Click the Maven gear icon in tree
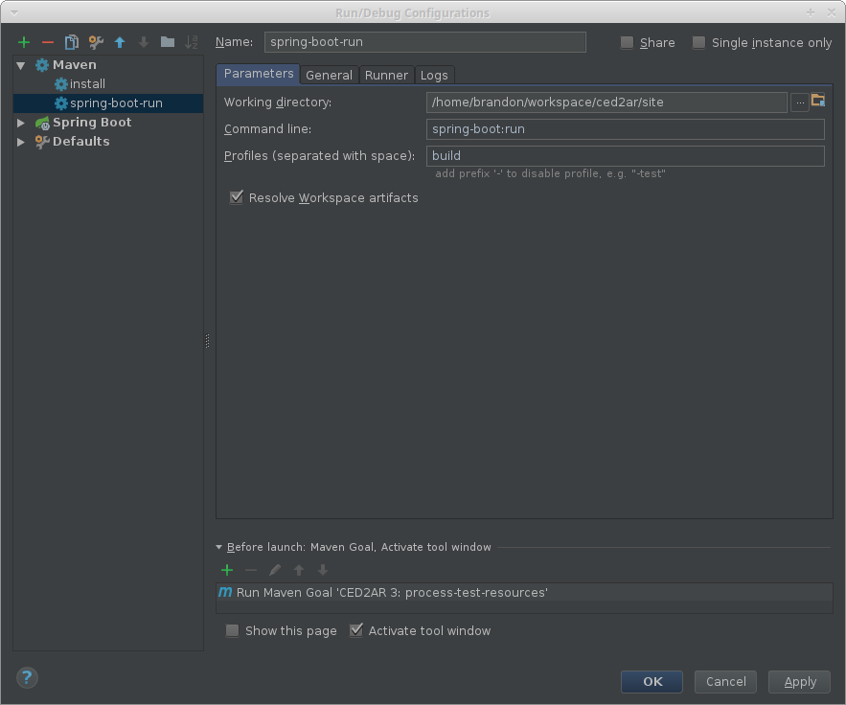The width and height of the screenshot is (846, 705). [42, 65]
